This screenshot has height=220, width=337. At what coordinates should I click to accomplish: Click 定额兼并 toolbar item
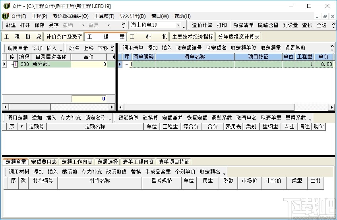point(172,118)
